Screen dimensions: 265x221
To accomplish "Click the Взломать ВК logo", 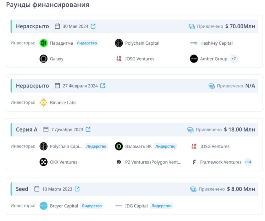I will click(119, 146).
